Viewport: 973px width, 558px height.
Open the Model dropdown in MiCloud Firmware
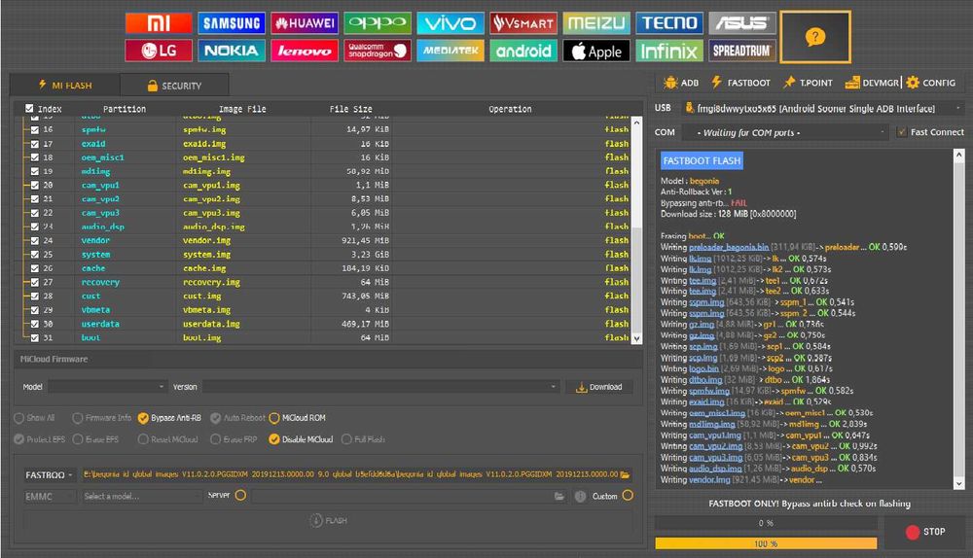107,386
